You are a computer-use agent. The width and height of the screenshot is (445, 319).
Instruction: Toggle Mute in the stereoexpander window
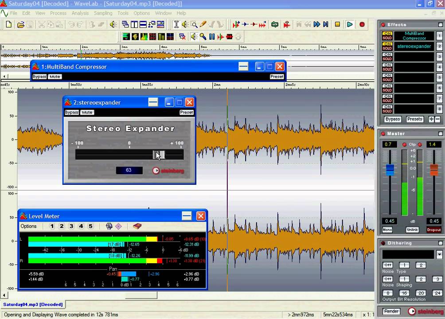click(87, 113)
